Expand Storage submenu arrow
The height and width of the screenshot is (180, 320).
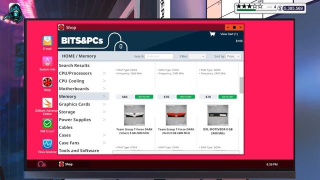click(x=104, y=112)
